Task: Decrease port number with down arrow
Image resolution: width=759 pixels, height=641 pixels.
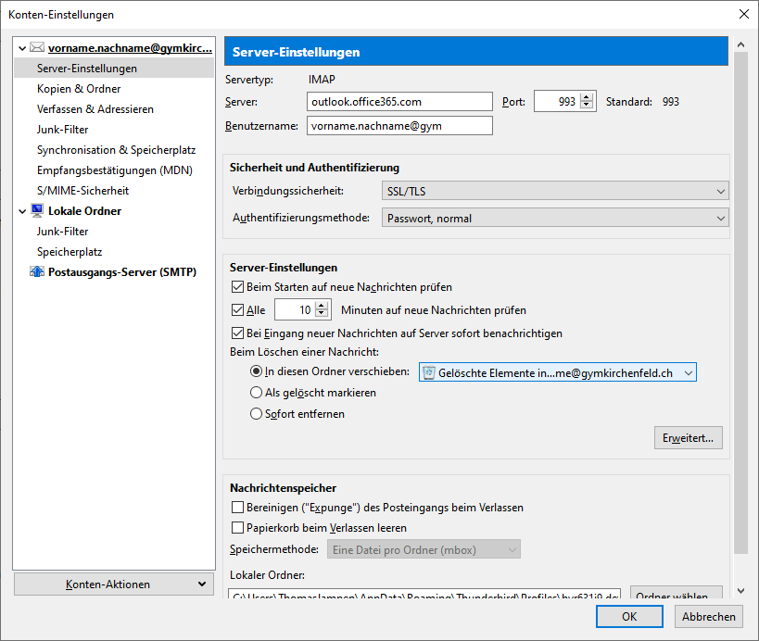Action: [587, 106]
